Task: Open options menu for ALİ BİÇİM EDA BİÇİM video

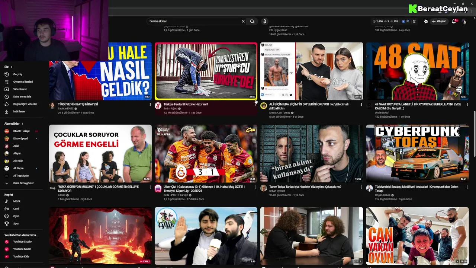Action: [361, 105]
